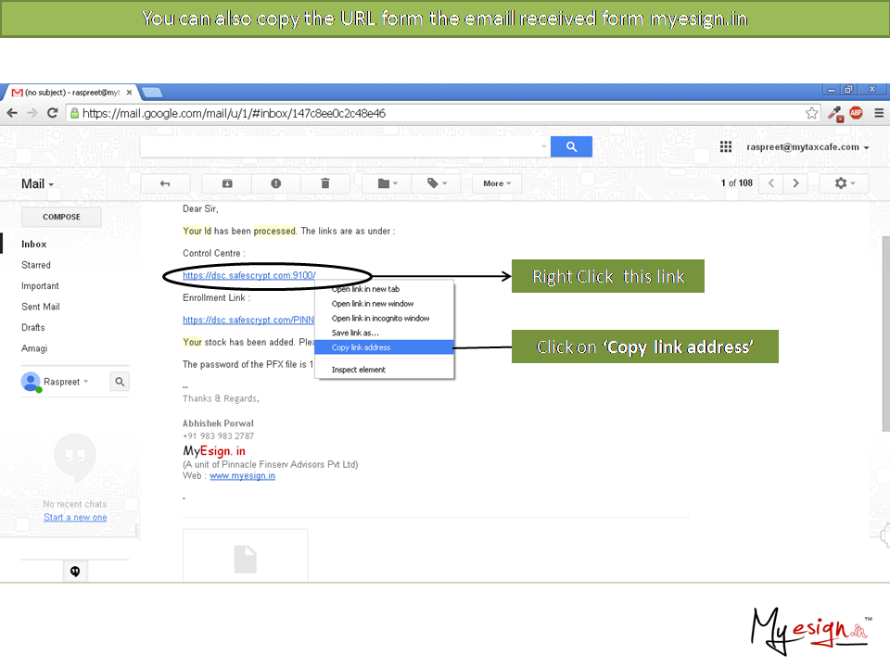Open the Labels tag dropdown
890x667 pixels.
coord(437,183)
